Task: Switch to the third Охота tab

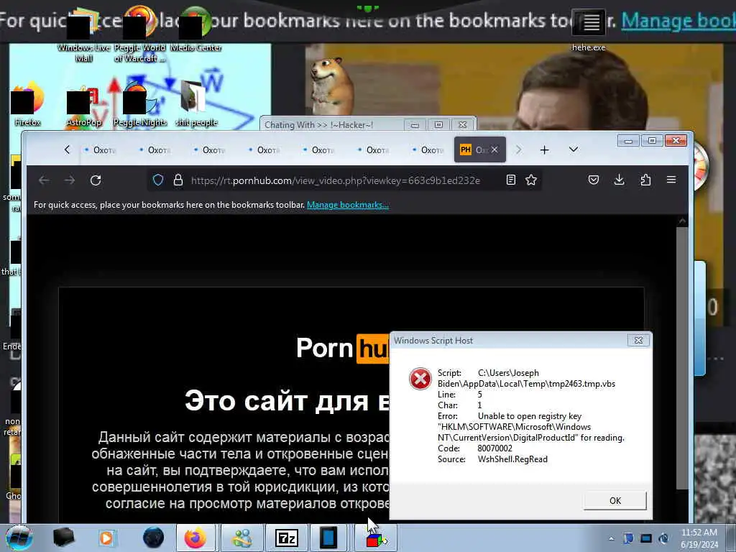Action: pyautogui.click(x=209, y=149)
